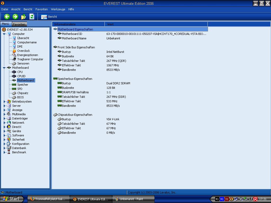The image size is (271, 203).
Task: Click the Wert column header
Action: (156, 24)
